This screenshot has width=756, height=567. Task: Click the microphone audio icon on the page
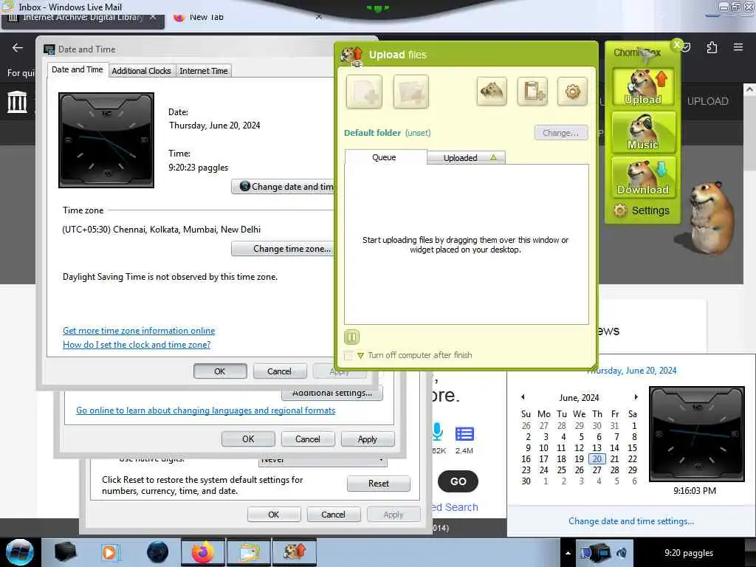tap(437, 432)
